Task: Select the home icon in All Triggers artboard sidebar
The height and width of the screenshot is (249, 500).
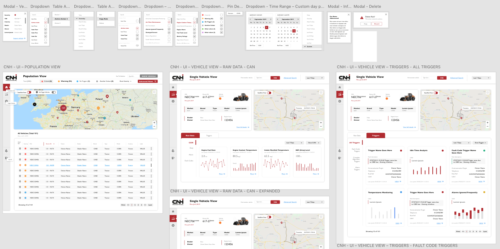Action: pos(339,87)
